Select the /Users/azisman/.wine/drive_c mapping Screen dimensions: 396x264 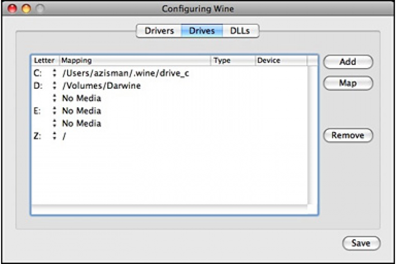tap(126, 73)
